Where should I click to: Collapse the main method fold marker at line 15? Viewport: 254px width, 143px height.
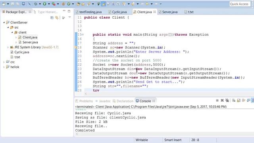[x=83, y=35]
